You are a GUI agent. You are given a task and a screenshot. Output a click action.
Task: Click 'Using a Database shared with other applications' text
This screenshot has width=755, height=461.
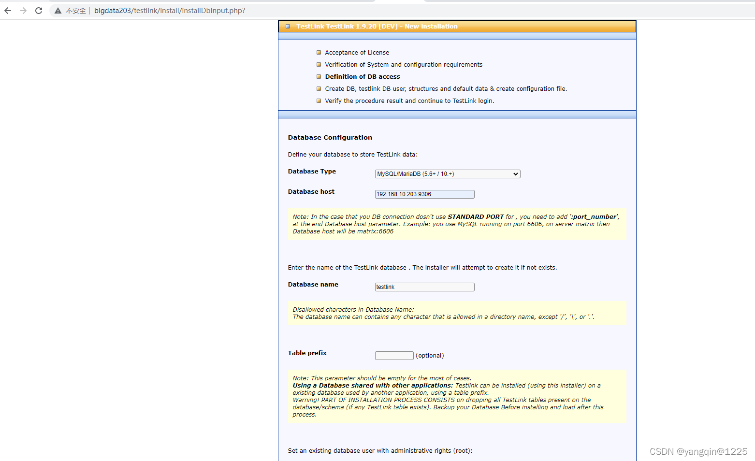coord(373,386)
